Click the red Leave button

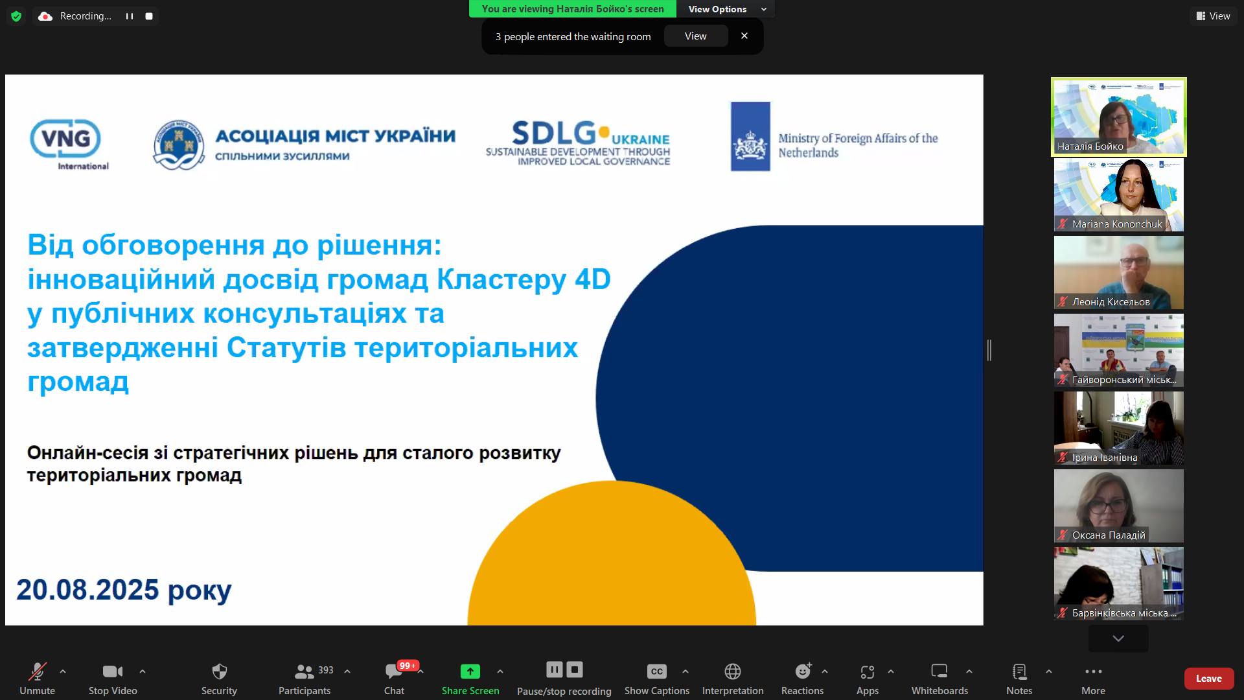pos(1208,678)
